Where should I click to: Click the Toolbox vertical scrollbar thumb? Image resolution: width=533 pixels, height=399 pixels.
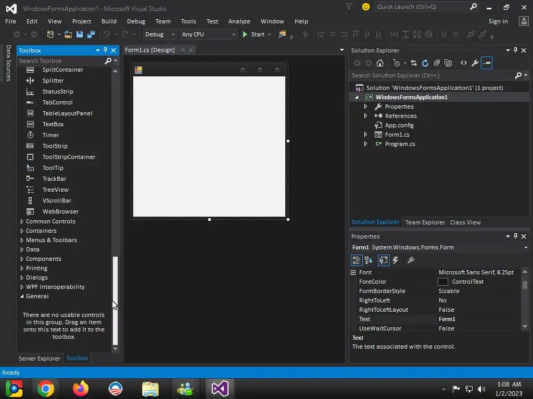point(115,301)
